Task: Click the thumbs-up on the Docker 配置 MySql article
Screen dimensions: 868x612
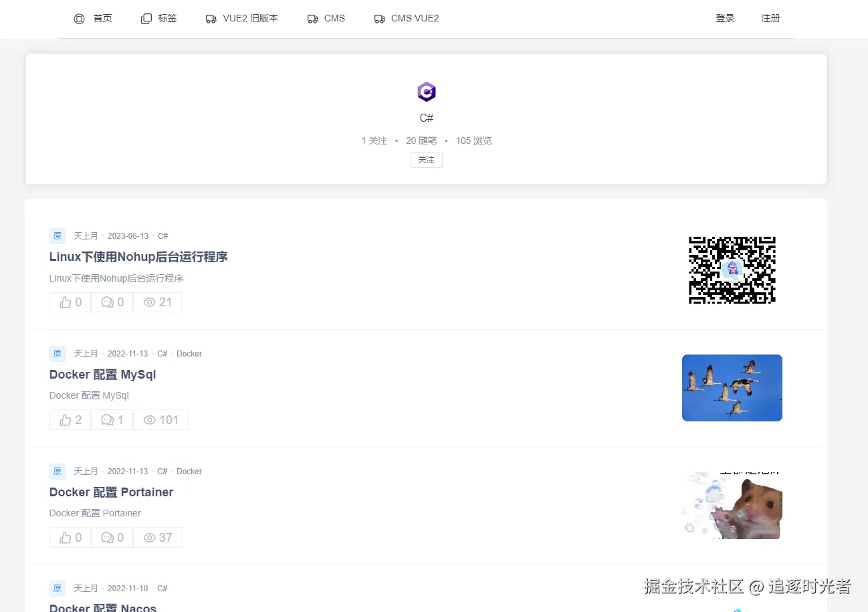Action: click(x=66, y=420)
